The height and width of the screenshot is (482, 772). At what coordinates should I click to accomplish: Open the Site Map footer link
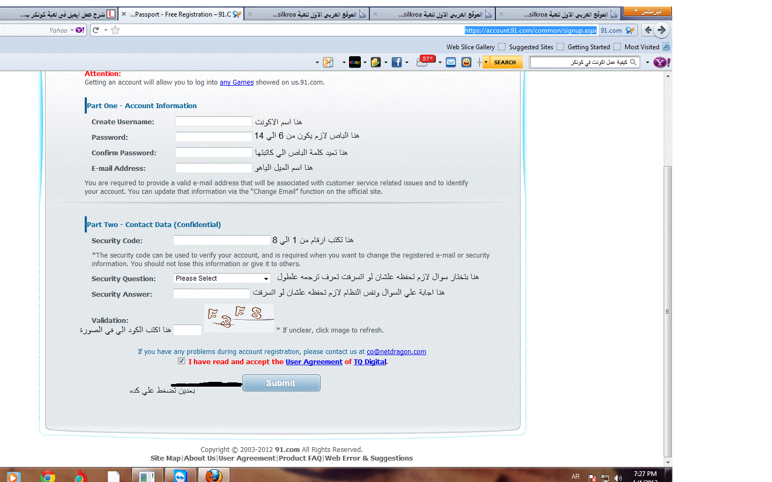[166, 458]
